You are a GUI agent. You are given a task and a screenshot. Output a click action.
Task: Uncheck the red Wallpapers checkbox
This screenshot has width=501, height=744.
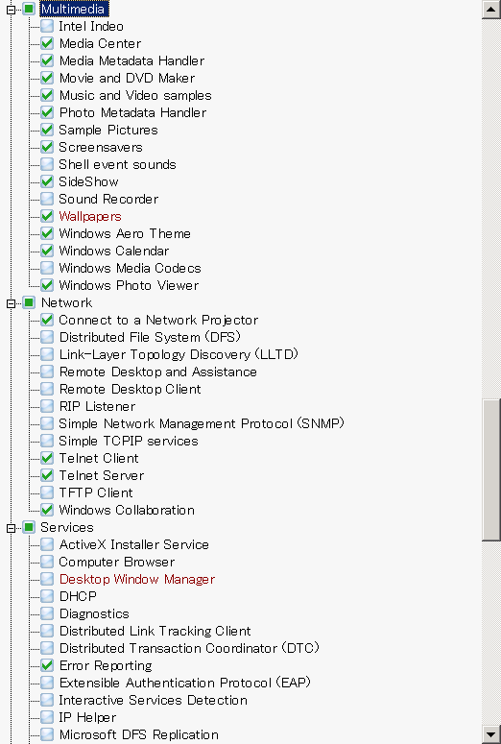point(47,216)
